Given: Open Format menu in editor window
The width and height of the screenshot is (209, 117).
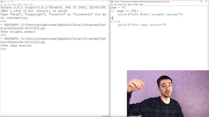Looking at the screenshot, I should click(x=120, y=4).
